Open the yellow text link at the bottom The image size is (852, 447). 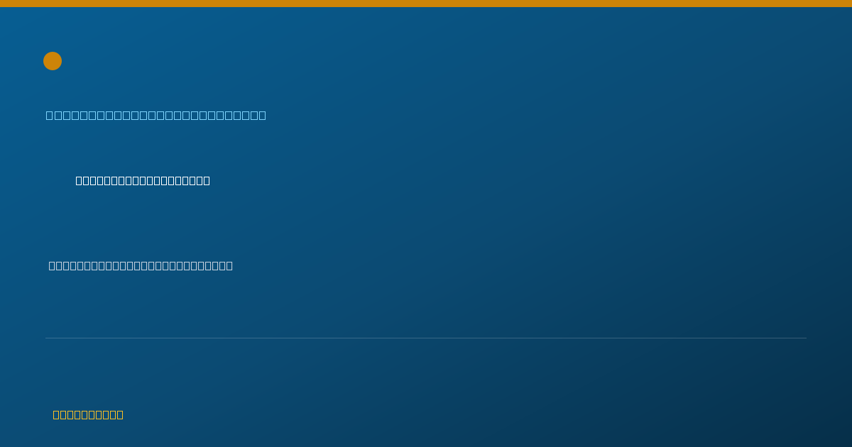88,414
